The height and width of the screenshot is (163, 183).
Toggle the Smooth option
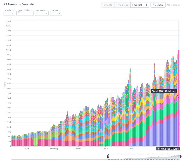(x=108, y=5)
